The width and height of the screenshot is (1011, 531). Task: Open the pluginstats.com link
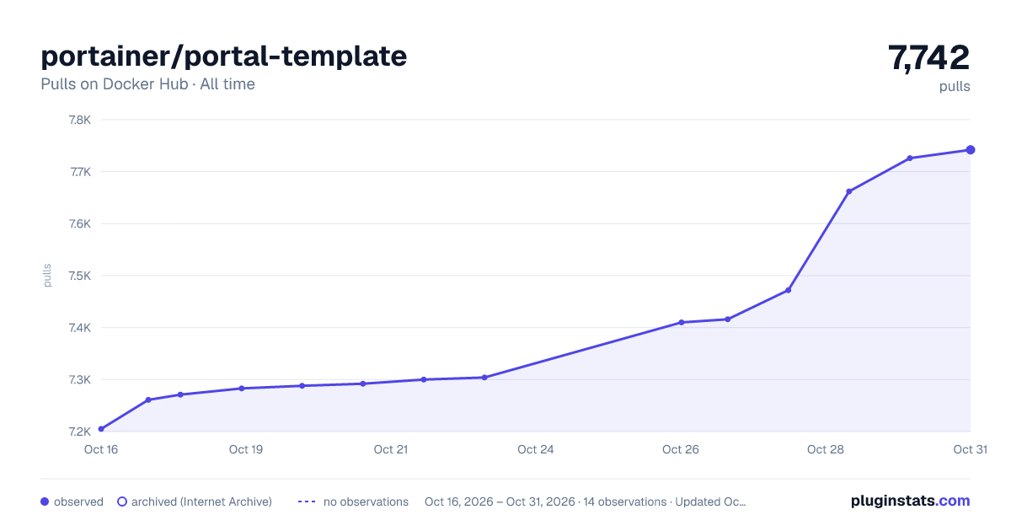910,501
